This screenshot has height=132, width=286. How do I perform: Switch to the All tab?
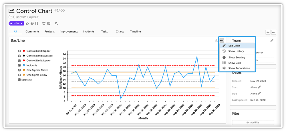pyautogui.click(x=15, y=31)
